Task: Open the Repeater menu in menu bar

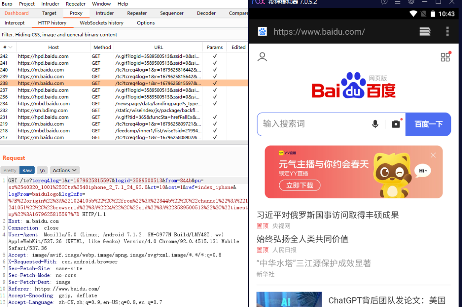Action: tap(75, 4)
